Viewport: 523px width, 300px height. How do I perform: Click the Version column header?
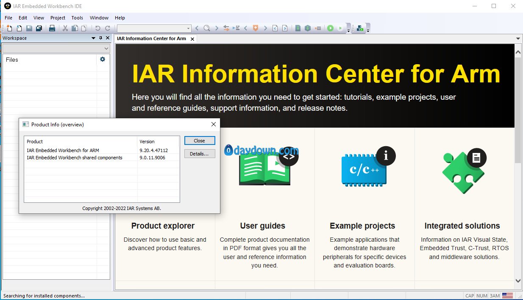159,142
